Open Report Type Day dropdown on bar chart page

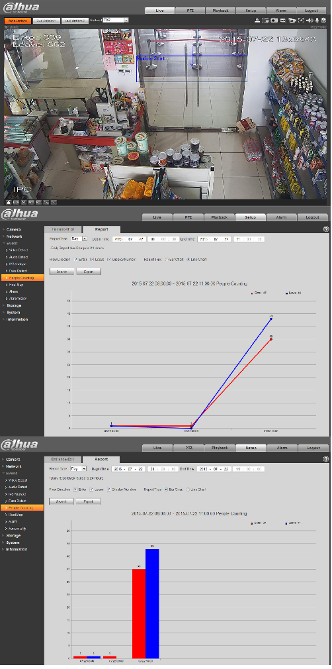click(79, 469)
